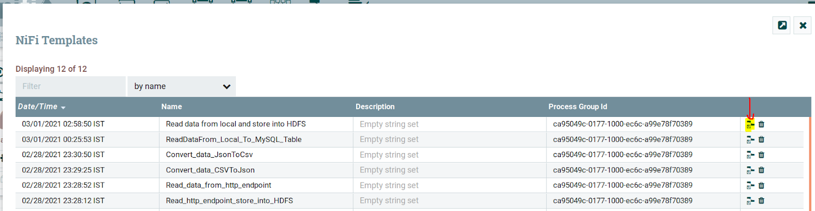815x211 pixels.
Task: Delete the Read_data_from_http_endpoint template
Action: [x=762, y=185]
